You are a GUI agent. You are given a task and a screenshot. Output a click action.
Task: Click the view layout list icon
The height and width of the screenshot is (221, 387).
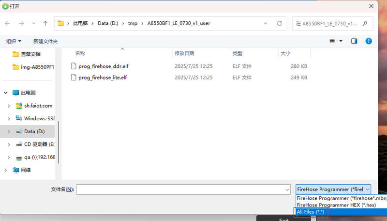(x=332, y=41)
